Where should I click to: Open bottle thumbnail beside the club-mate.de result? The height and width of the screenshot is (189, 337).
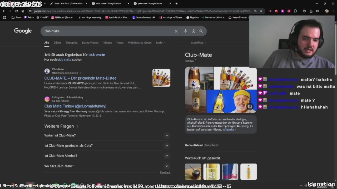click(x=161, y=78)
